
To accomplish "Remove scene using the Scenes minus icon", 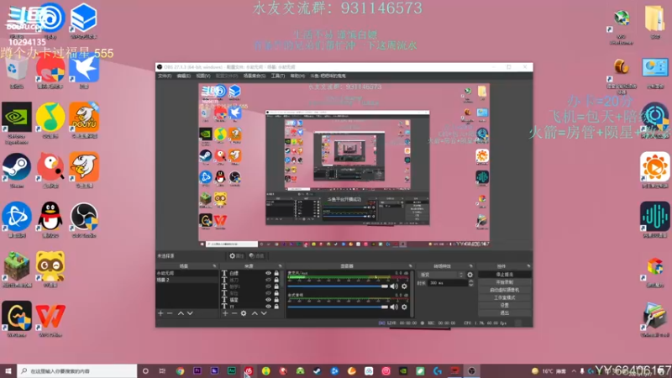I will (x=170, y=313).
